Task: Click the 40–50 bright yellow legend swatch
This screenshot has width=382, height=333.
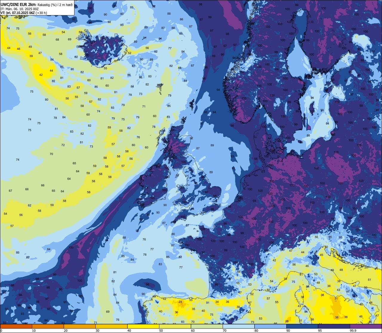Action: (x=143, y=326)
